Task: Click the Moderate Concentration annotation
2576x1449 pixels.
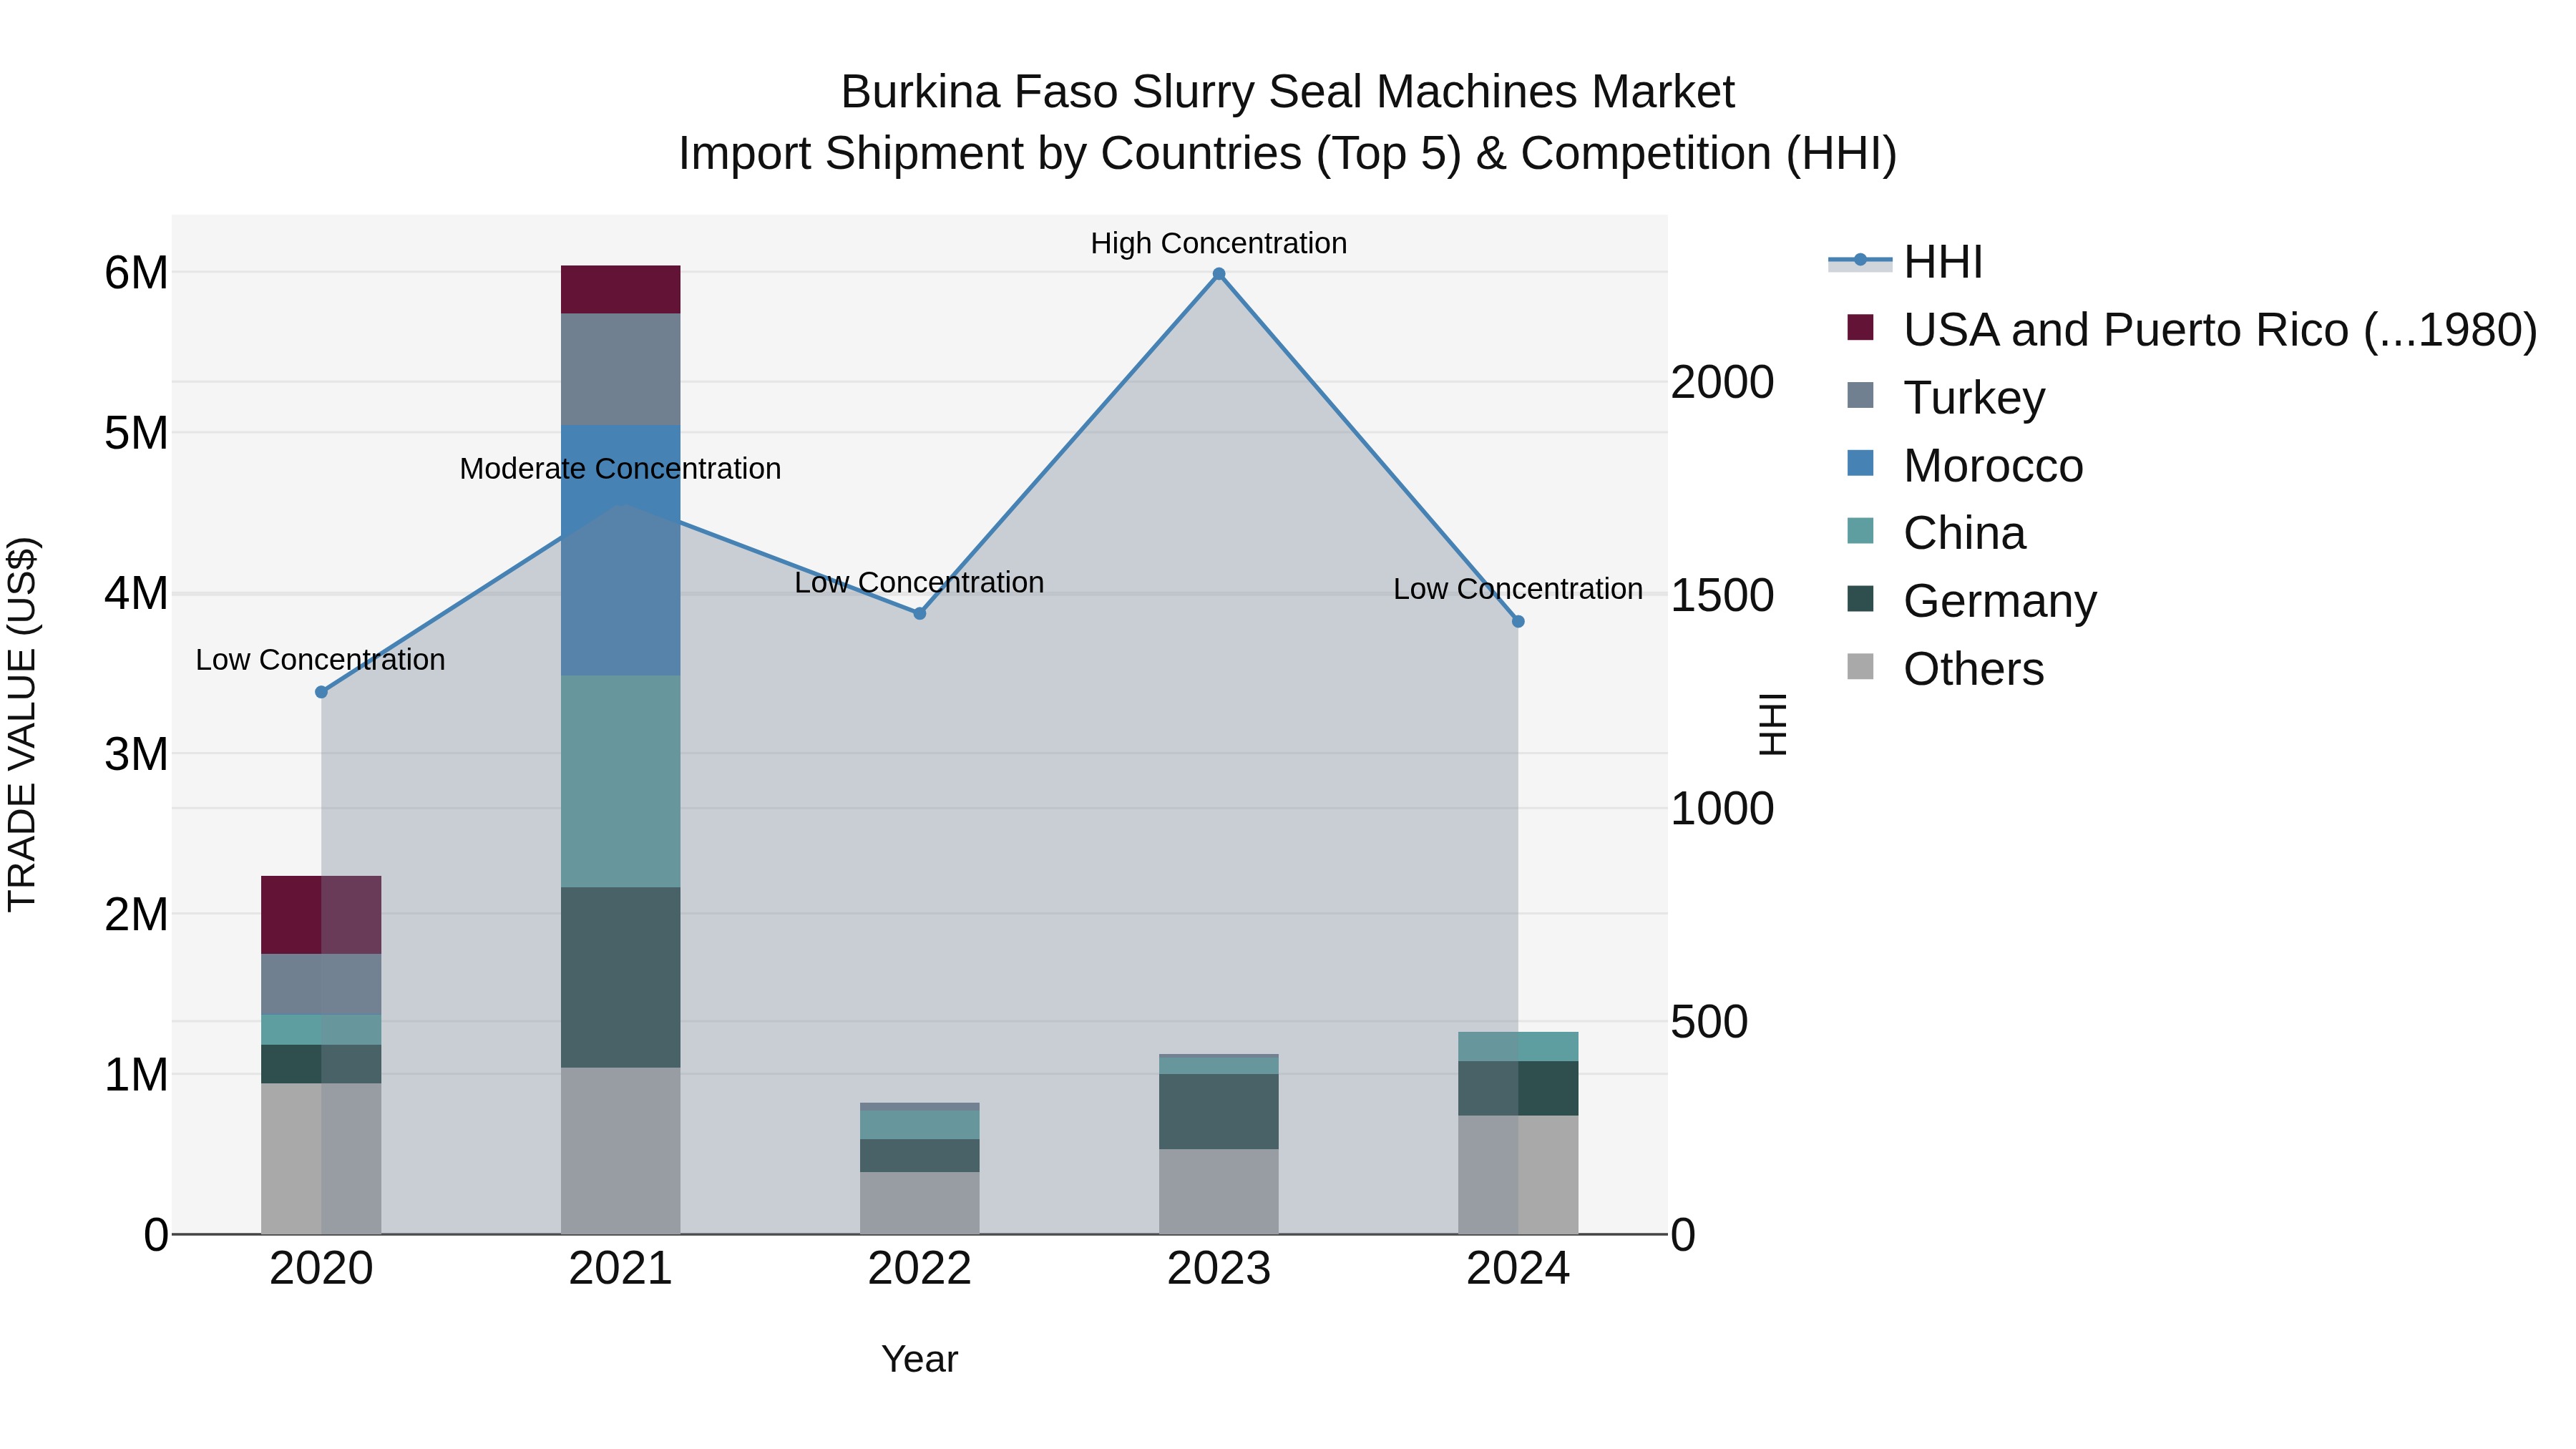Action: coord(620,468)
